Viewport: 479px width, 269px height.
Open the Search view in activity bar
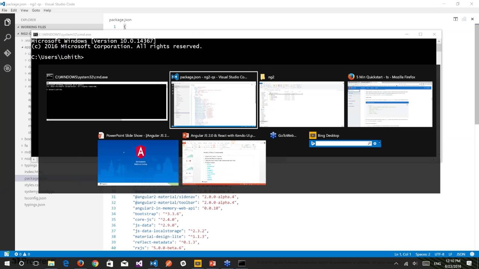point(7,38)
